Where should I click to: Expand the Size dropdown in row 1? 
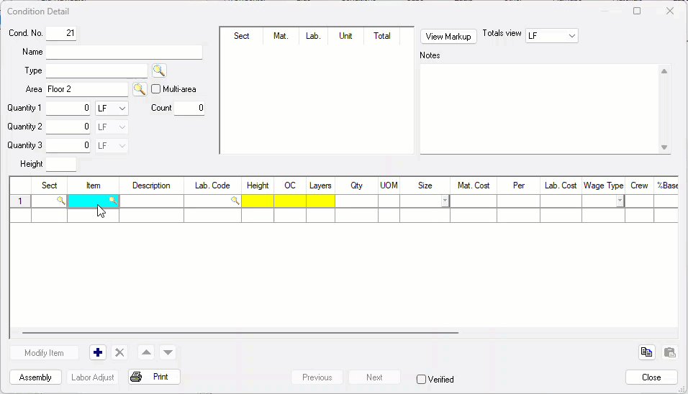pyautogui.click(x=445, y=201)
